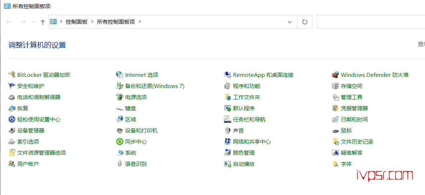Open the 用户帐户 link text
The width and height of the screenshot is (425, 195).
28,164
